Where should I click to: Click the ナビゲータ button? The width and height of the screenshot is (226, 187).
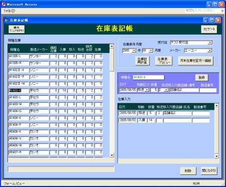tap(209, 29)
